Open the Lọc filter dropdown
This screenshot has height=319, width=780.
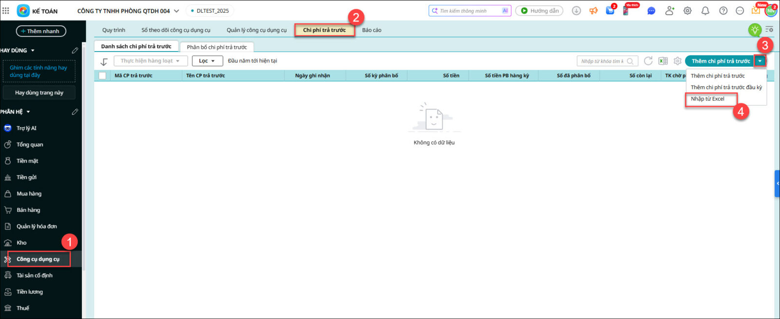click(207, 61)
